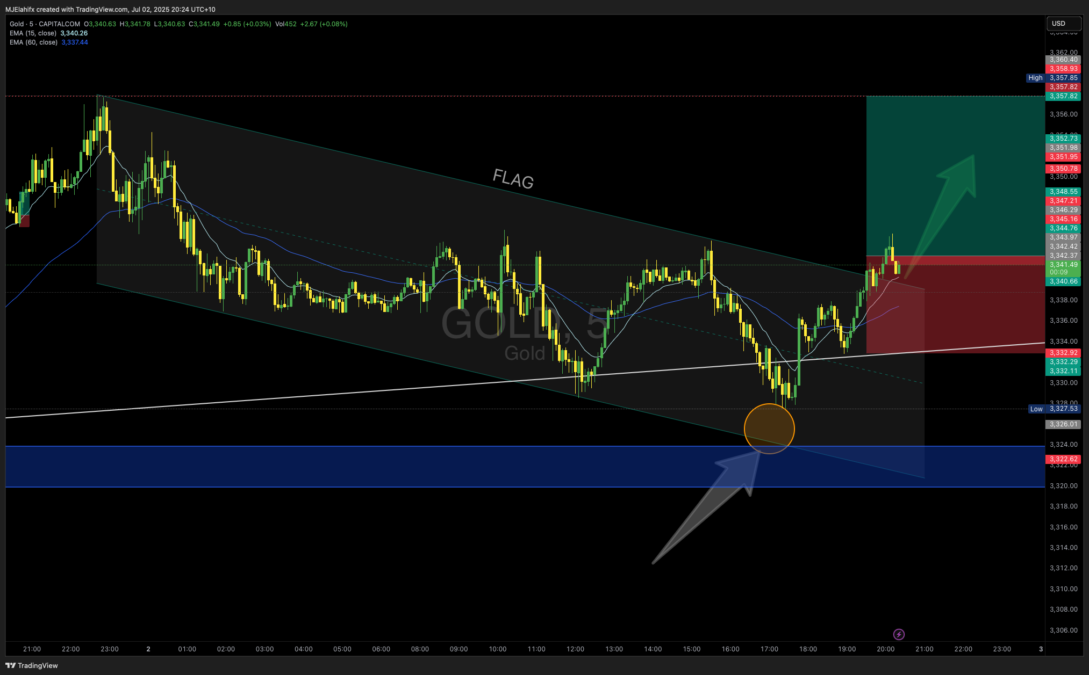This screenshot has height=675, width=1089.
Task: Click the +0.85 (+0.03%) change readout
Action: click(x=247, y=24)
